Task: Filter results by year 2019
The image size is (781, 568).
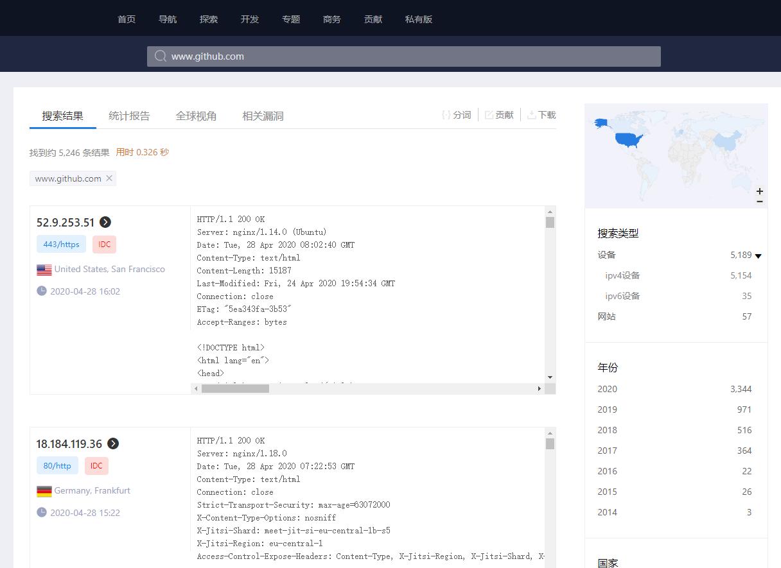Action: pyautogui.click(x=607, y=409)
